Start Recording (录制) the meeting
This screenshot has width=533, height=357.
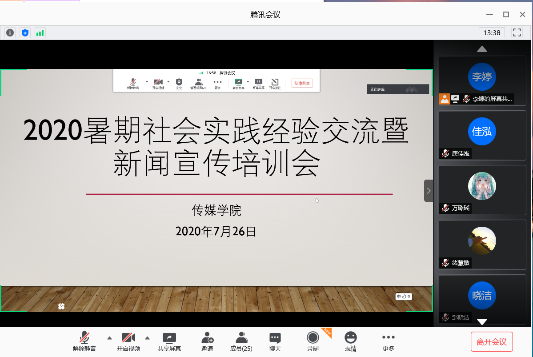[x=313, y=341]
